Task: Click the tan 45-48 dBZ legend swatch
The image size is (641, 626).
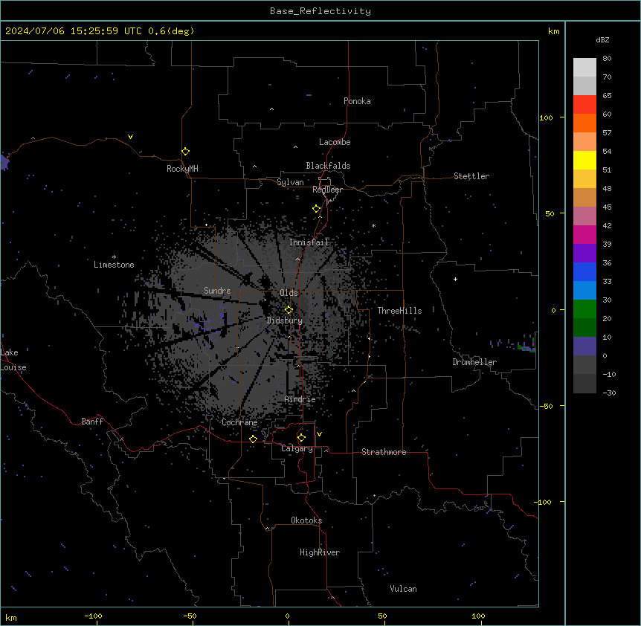Action: coord(584,197)
